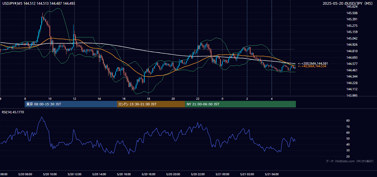Click the date label 5/20 08:00
The image size is (377, 177).
tap(25, 174)
